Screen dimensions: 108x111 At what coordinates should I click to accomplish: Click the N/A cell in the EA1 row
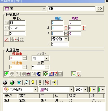(x=44, y=100)
